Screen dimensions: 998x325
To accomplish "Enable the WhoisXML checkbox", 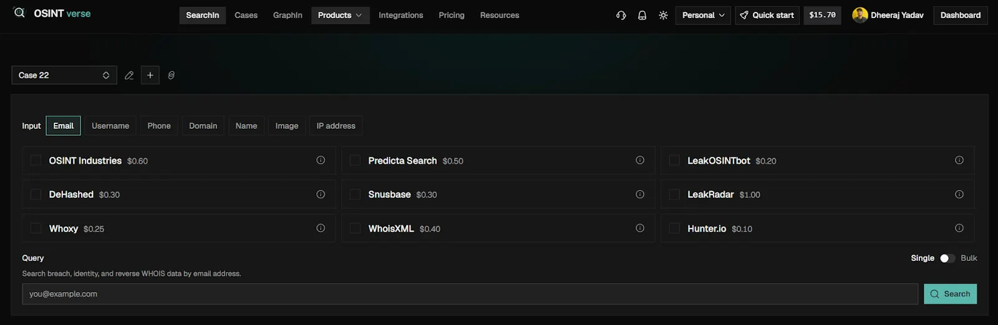I will pyautogui.click(x=355, y=228).
